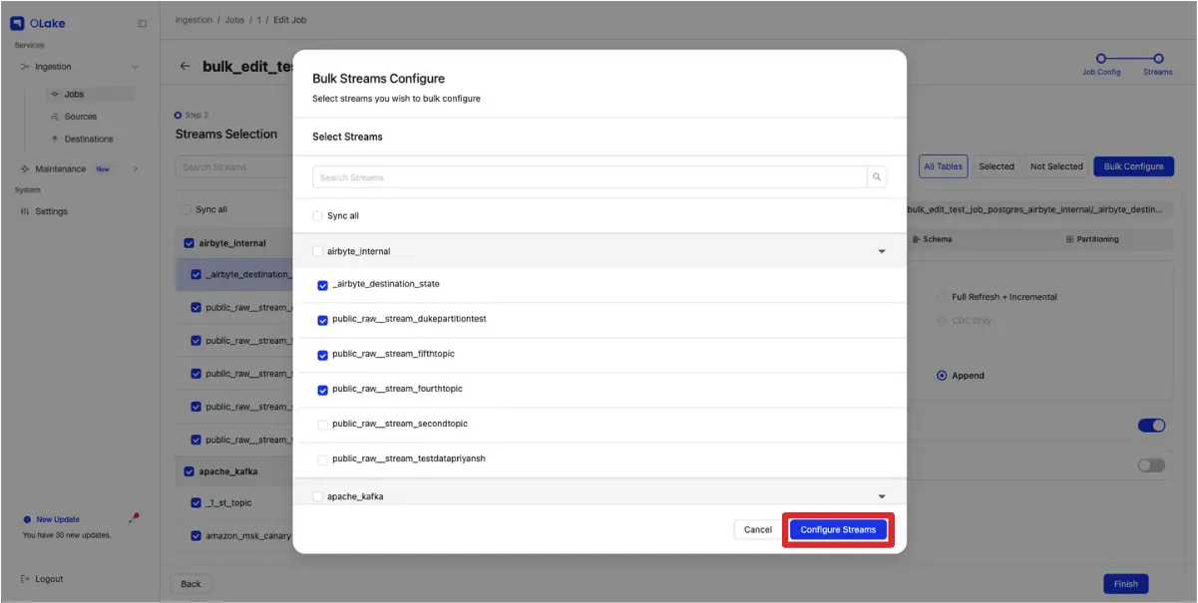Check public_raw__stream_testdatapriyansh stream

[322, 459]
